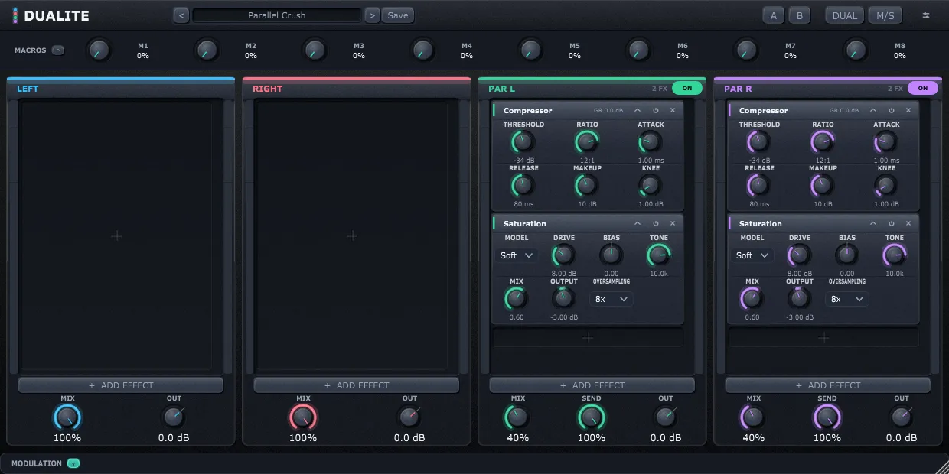Image resolution: width=949 pixels, height=474 pixels.
Task: Select A comparison state
Action: [x=774, y=15]
